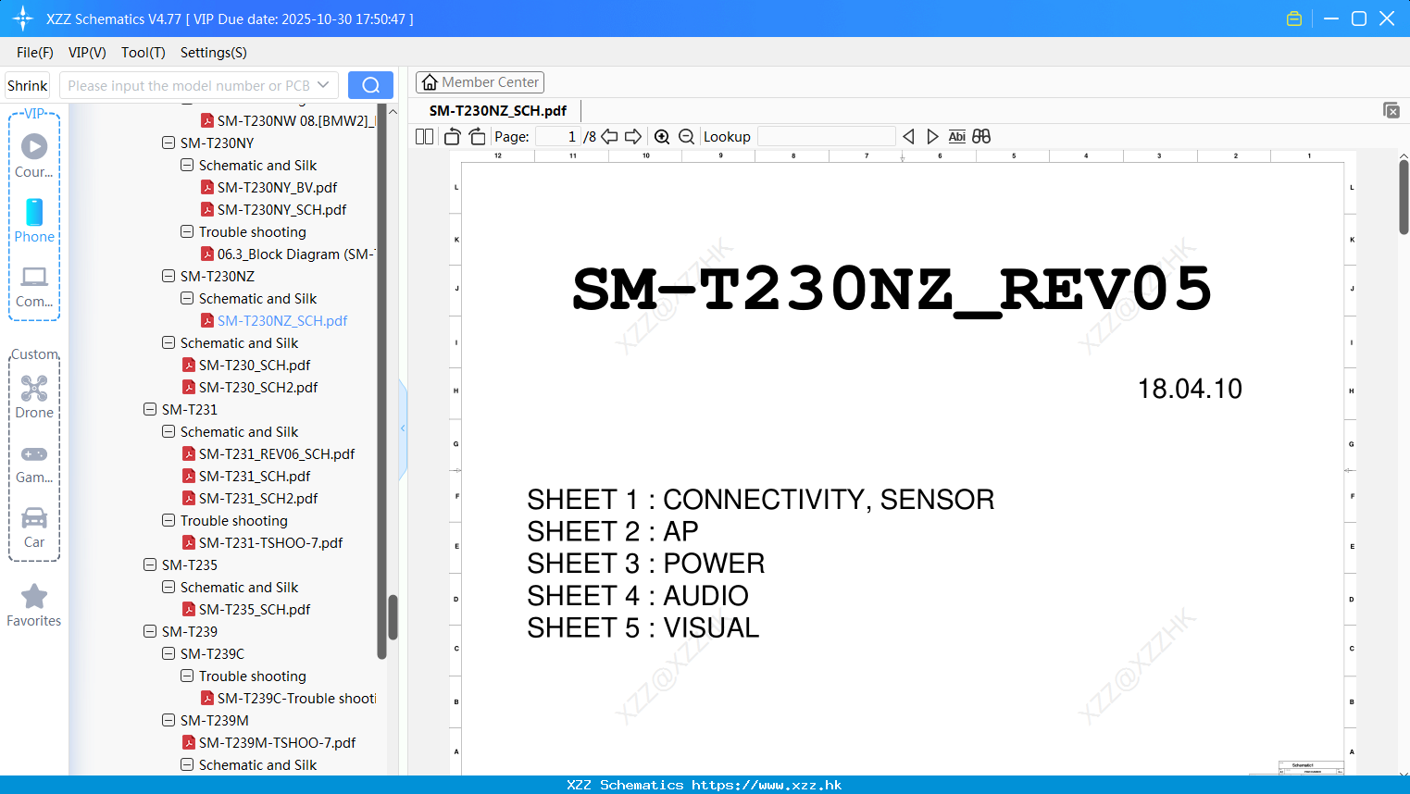The height and width of the screenshot is (794, 1410).
Task: Close all tabs icon at right
Action: click(x=1391, y=110)
